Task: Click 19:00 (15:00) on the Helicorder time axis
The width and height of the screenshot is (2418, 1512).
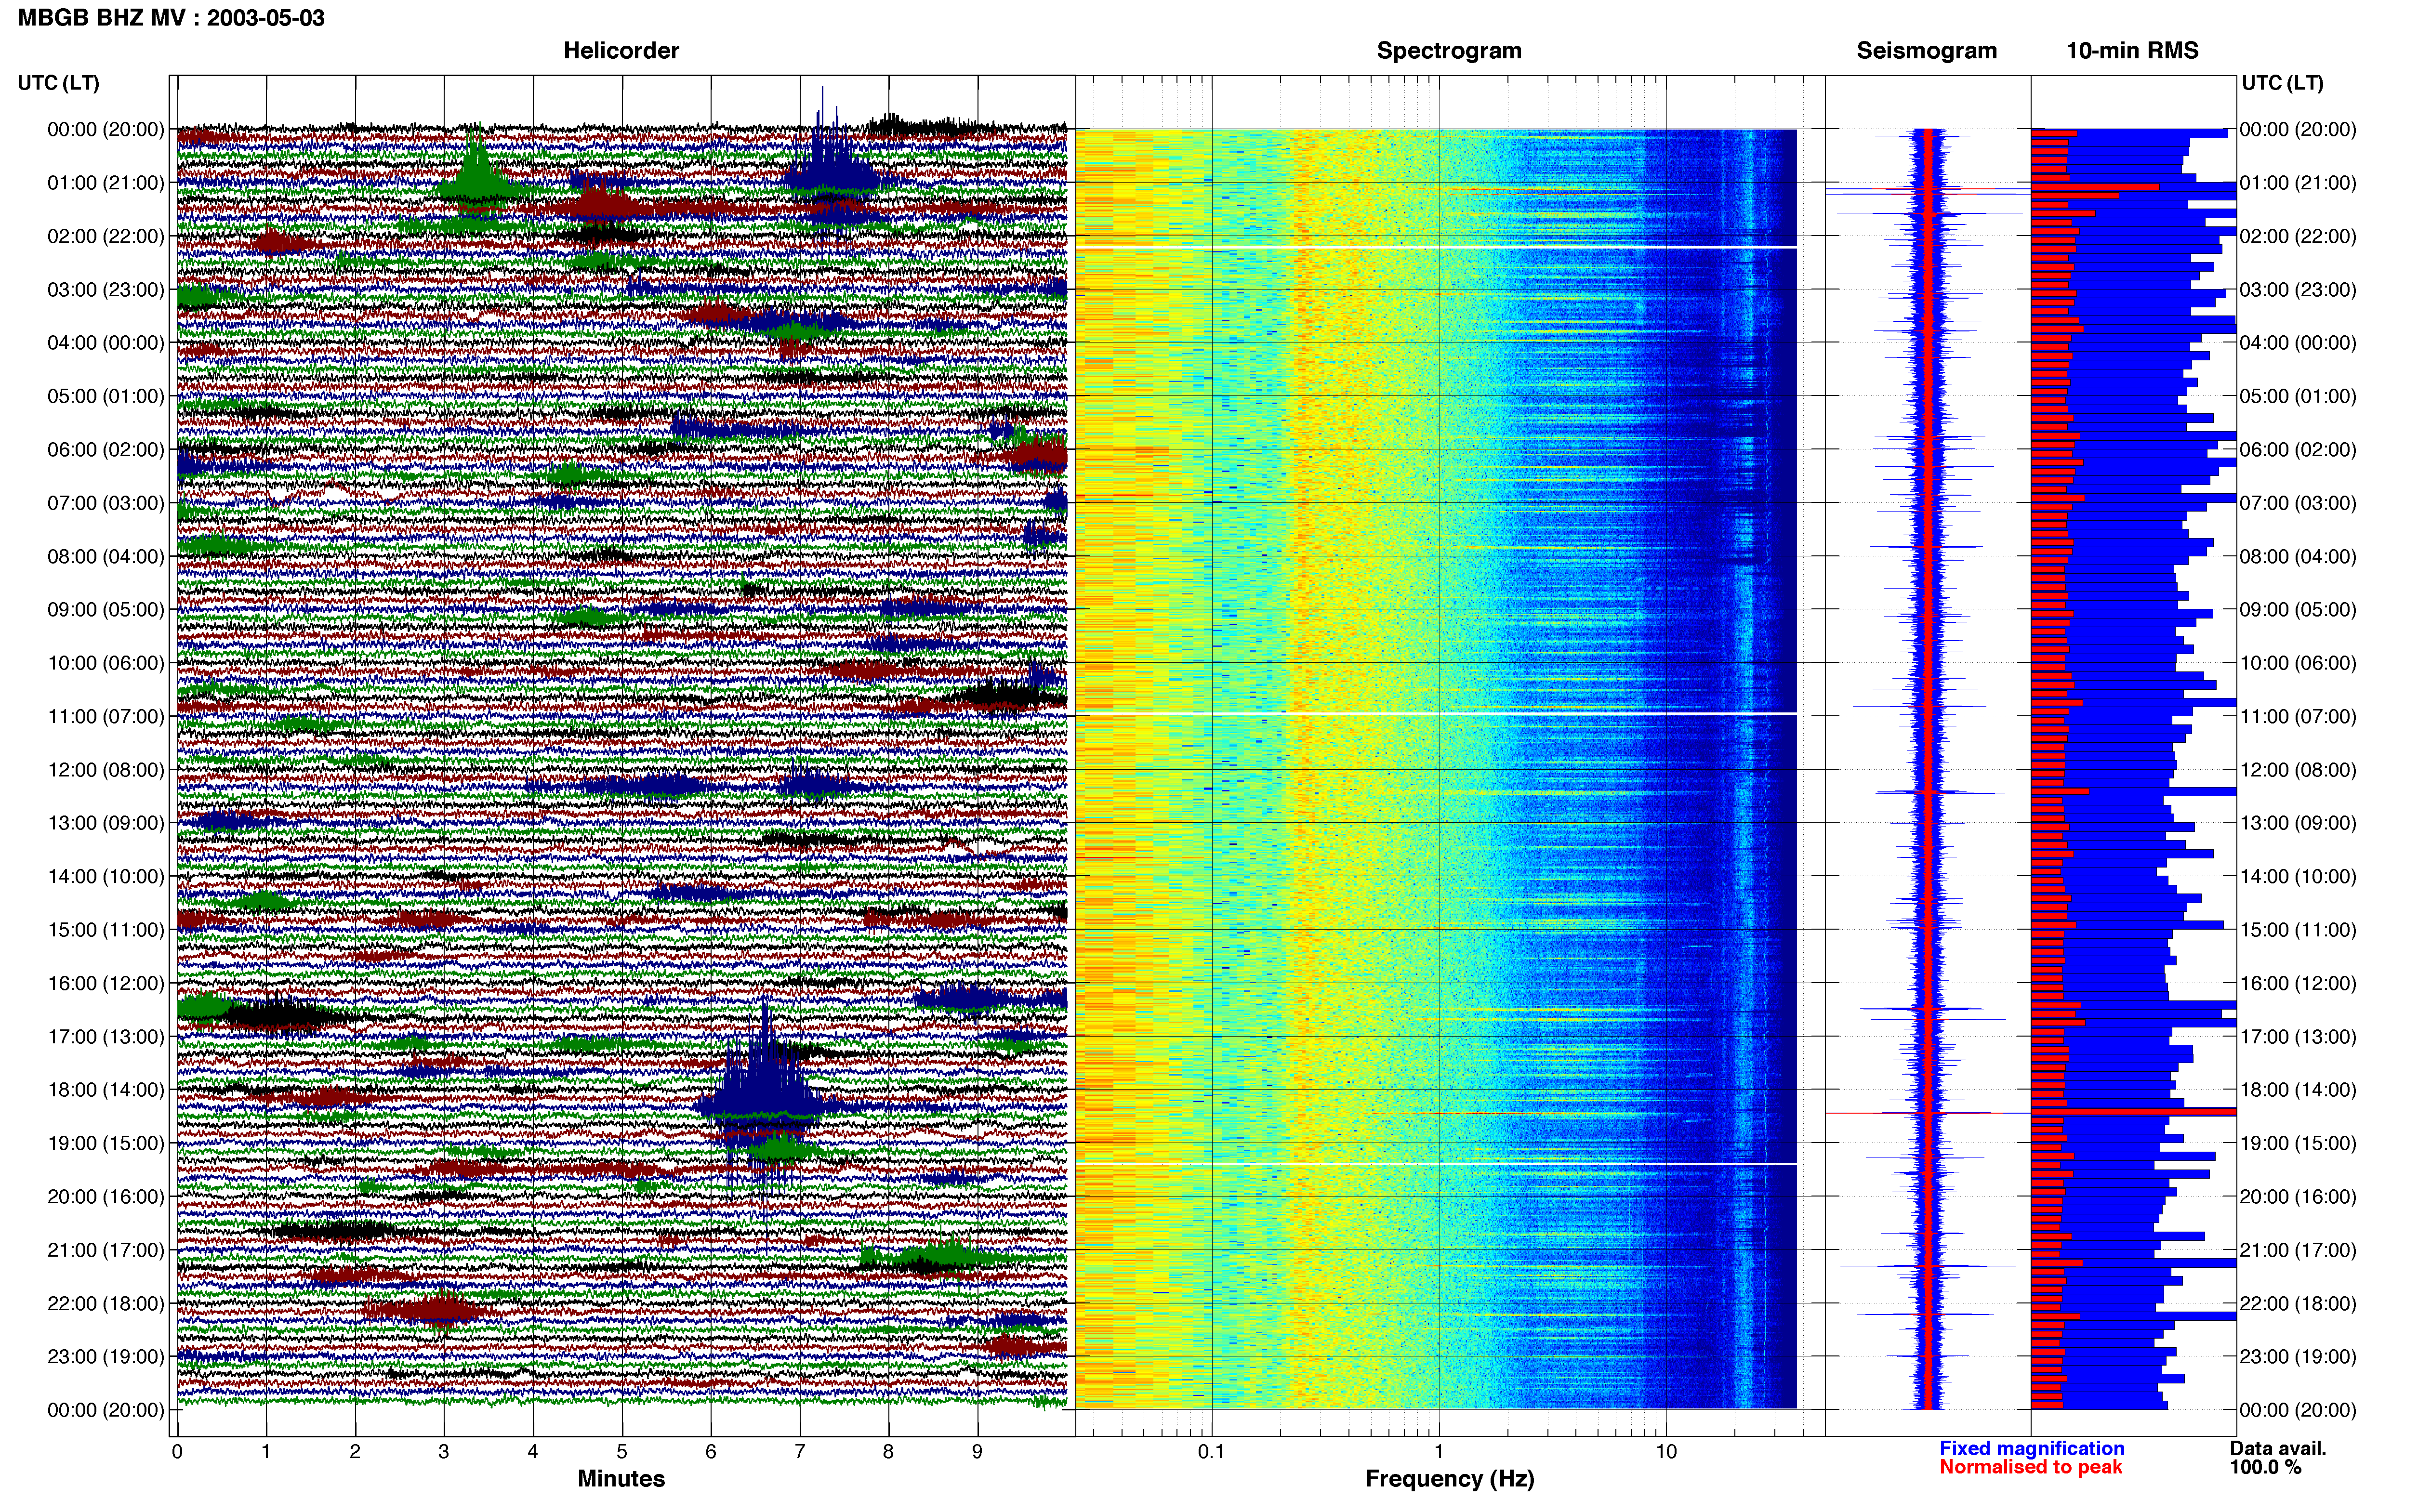Action: (x=106, y=1143)
